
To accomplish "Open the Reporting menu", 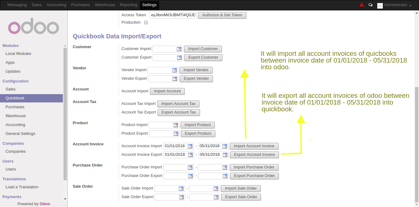I will (129, 5).
